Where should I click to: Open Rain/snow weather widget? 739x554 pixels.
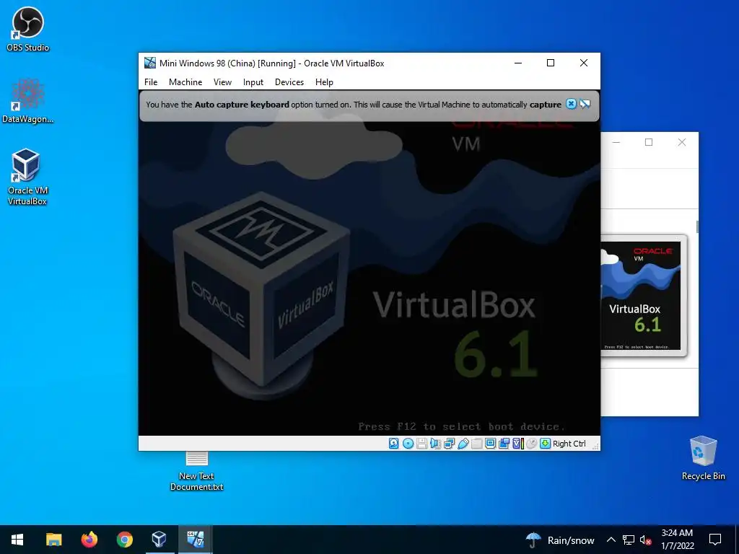pos(560,540)
